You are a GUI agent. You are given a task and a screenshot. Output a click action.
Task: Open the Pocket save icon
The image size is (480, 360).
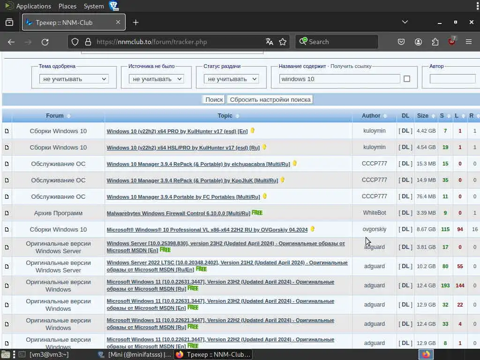point(401,42)
